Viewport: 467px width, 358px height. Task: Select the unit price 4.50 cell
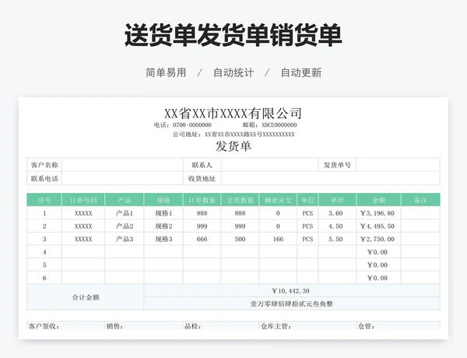pos(337,226)
